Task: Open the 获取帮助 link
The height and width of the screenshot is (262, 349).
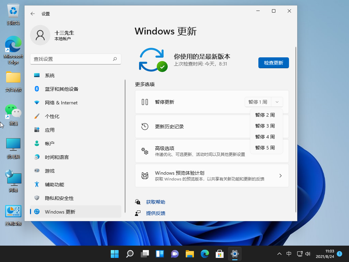Action: [155, 202]
